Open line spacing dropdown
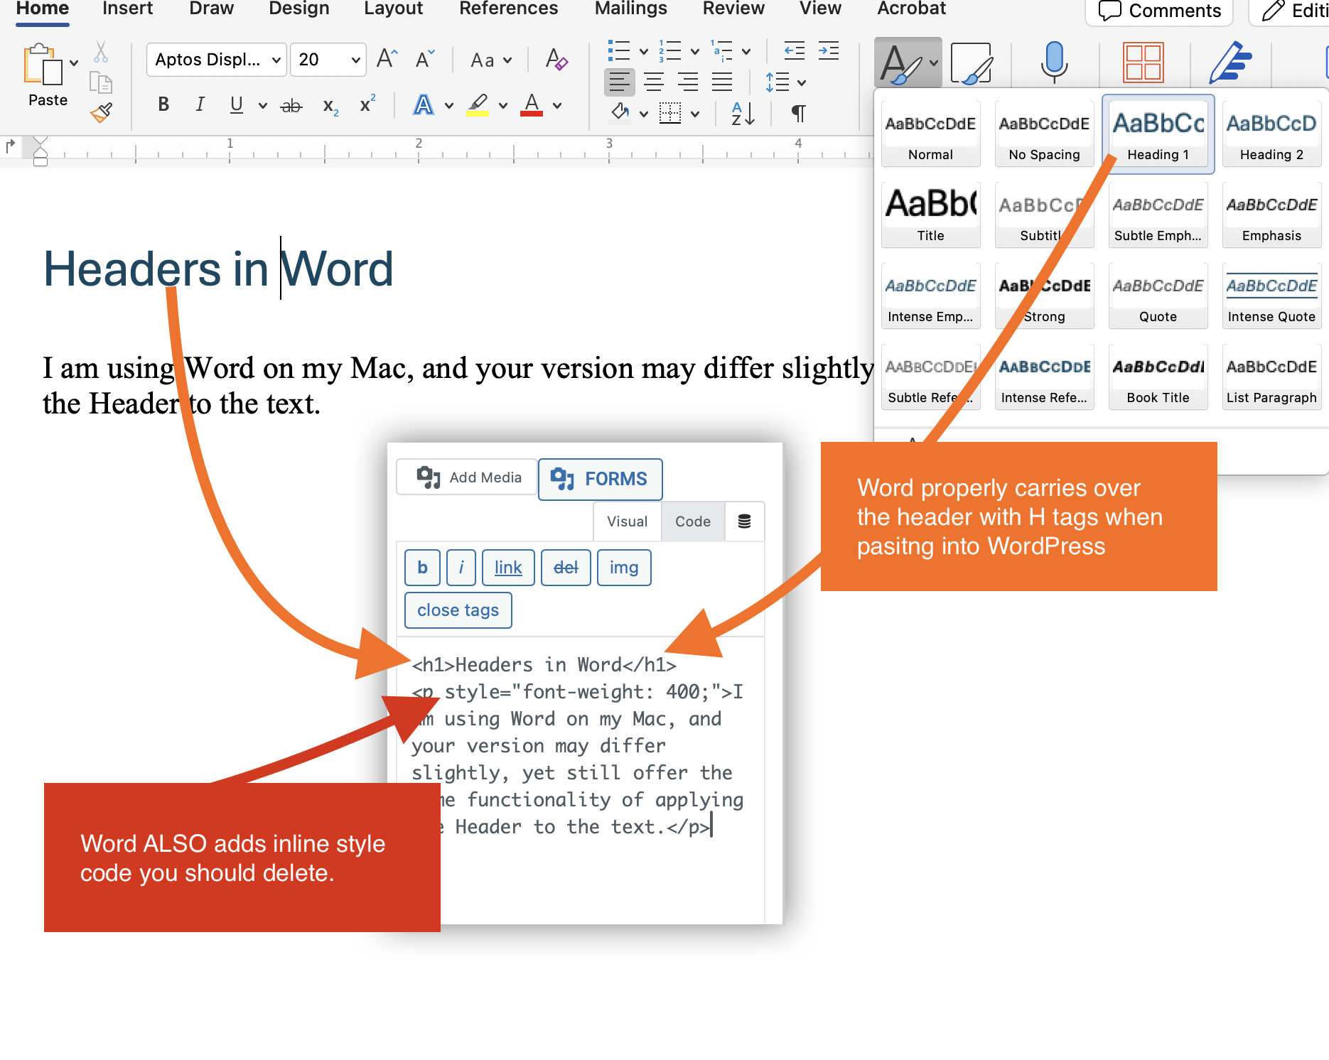 tap(785, 82)
